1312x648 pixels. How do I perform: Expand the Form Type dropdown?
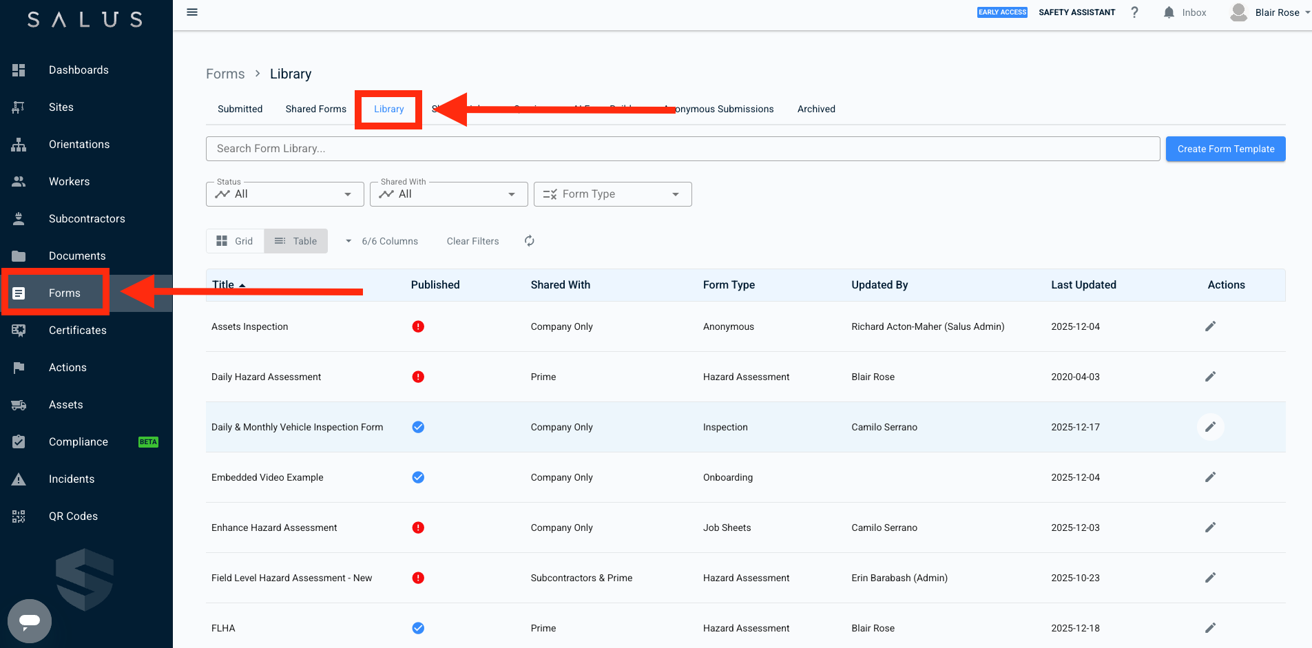pos(612,194)
